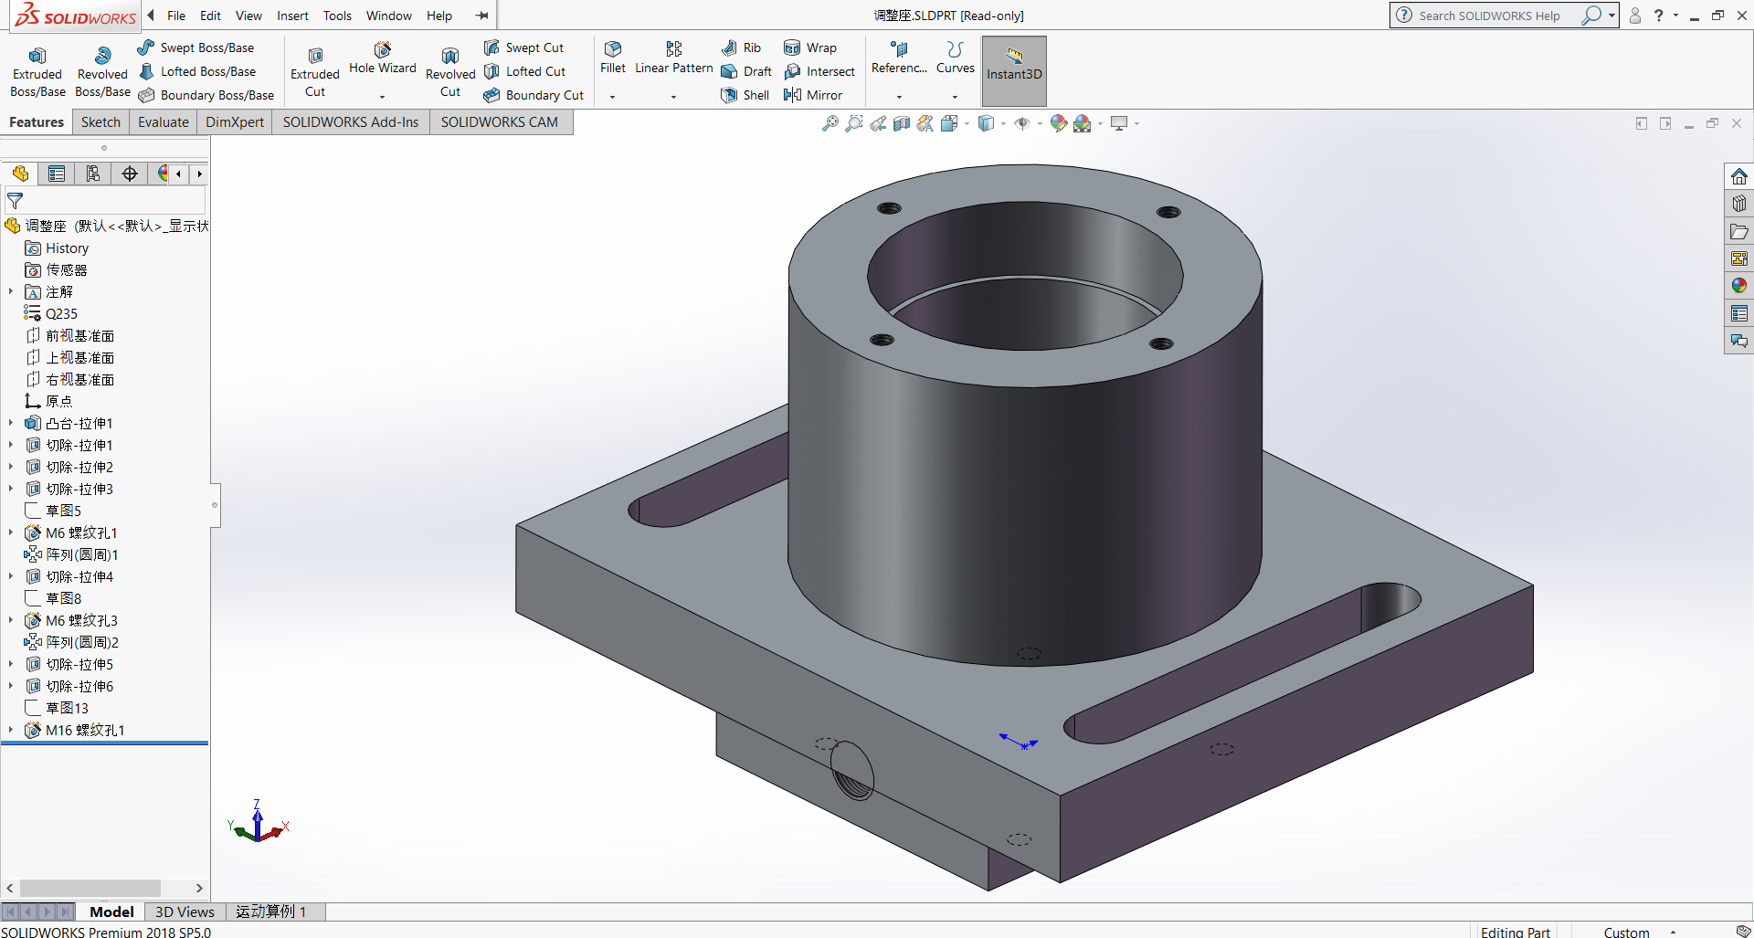Open SOLIDWORKS Resources home task pane
The height and width of the screenshot is (938, 1754).
[1739, 176]
